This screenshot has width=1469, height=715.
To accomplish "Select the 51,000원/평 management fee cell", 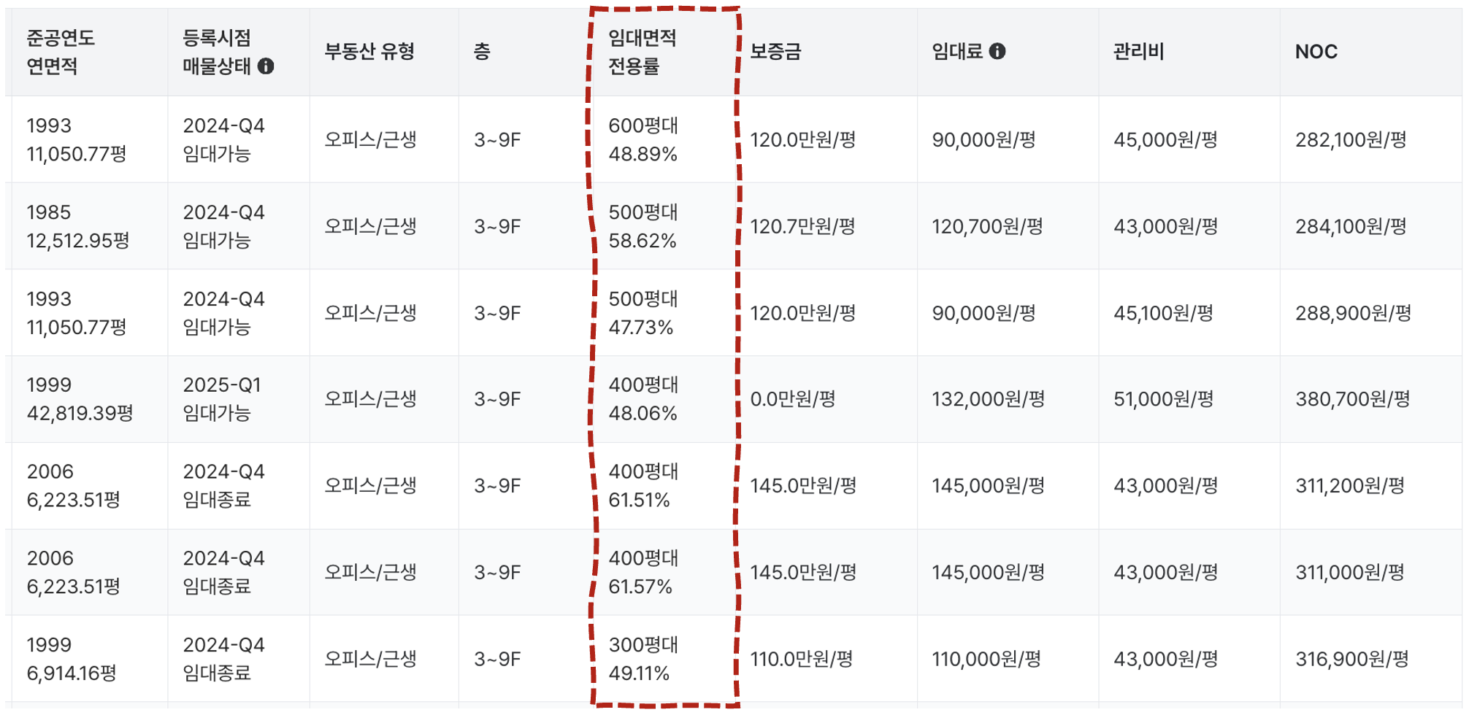I will tap(1163, 399).
